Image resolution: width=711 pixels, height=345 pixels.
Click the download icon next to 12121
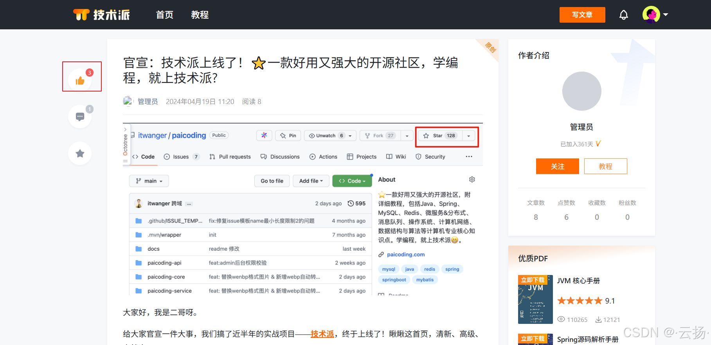pyautogui.click(x=598, y=320)
